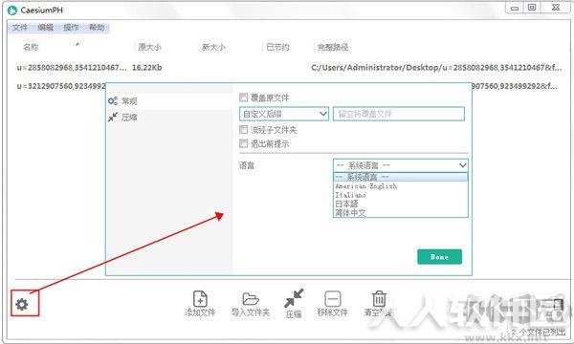
Task: Click the 16.22Kb size cell
Action: (x=146, y=67)
